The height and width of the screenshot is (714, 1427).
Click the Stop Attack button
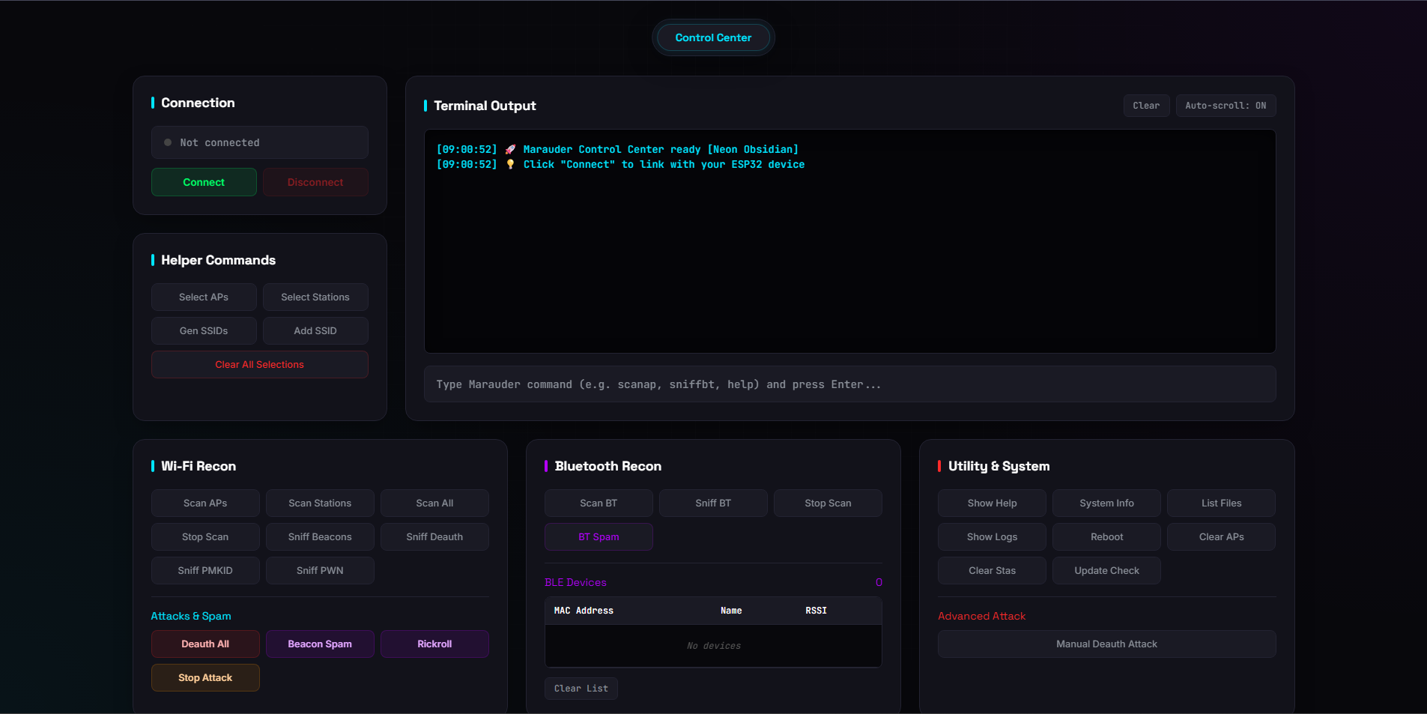[205, 678]
